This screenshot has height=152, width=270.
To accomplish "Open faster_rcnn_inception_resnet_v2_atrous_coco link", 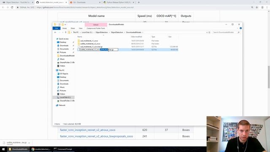I will 88,130.
